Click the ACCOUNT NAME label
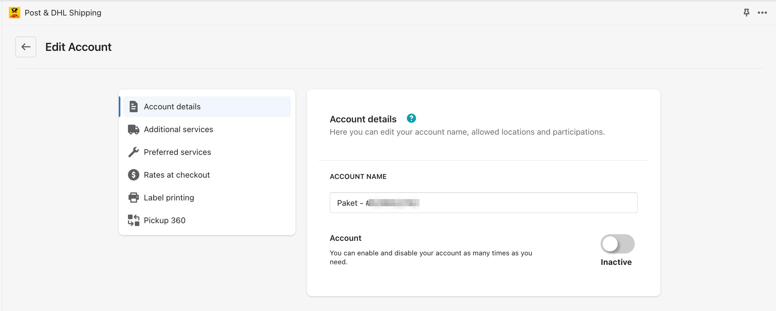The width and height of the screenshot is (776, 311). (358, 176)
